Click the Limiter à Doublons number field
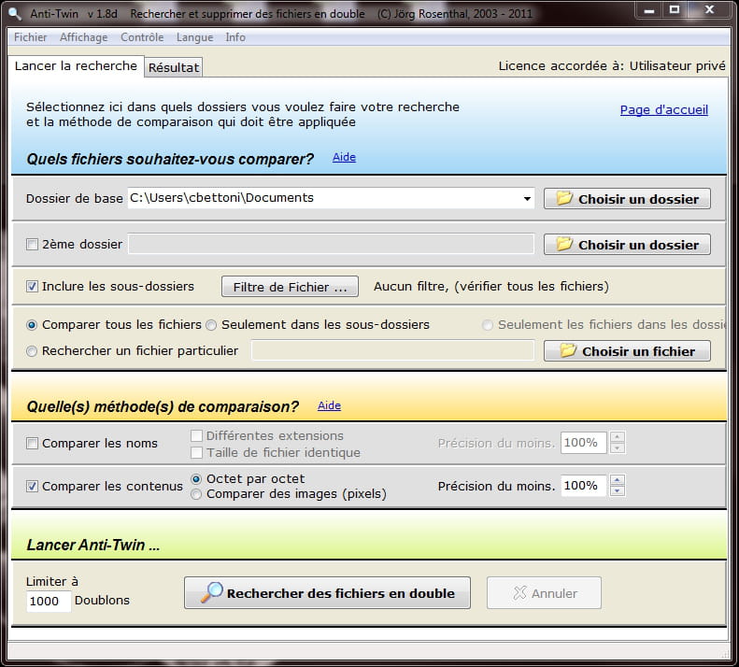The height and width of the screenshot is (667, 739). point(48,602)
